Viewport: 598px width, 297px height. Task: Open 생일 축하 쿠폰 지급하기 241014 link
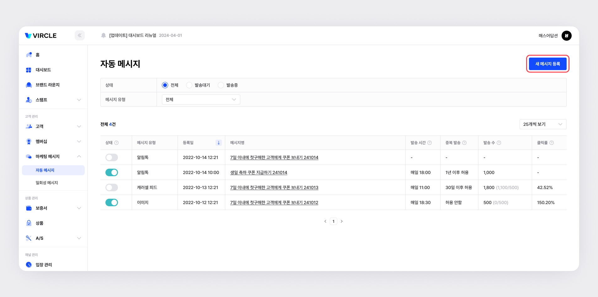259,172
